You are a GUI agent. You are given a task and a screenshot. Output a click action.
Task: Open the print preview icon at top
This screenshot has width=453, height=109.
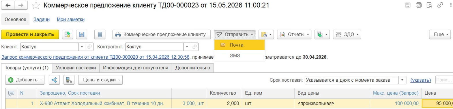429,5
